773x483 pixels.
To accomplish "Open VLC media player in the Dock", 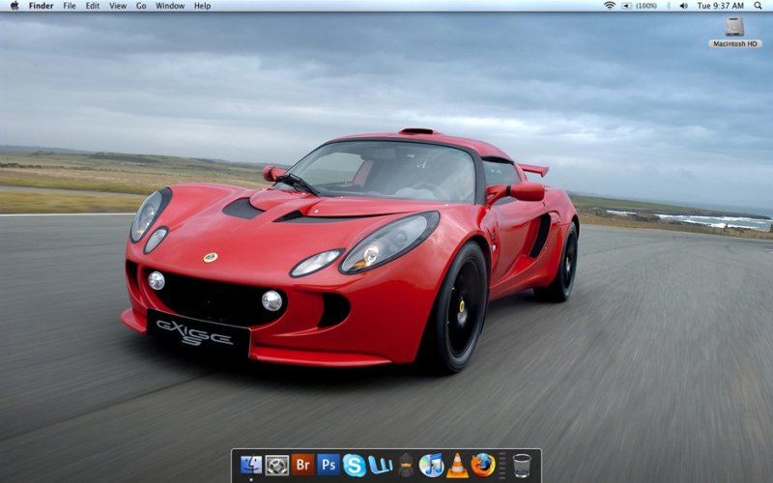I will click(x=457, y=466).
